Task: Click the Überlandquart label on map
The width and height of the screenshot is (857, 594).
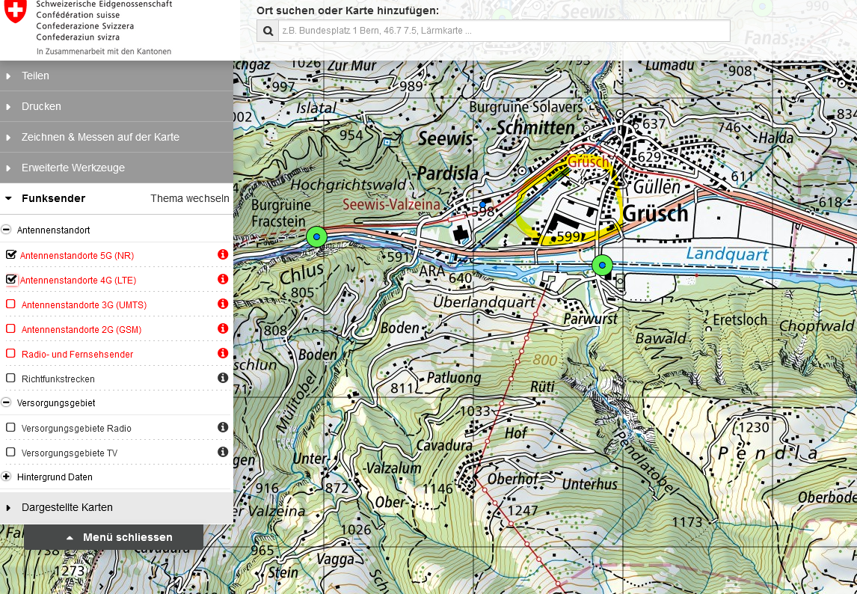Action: coord(485,302)
